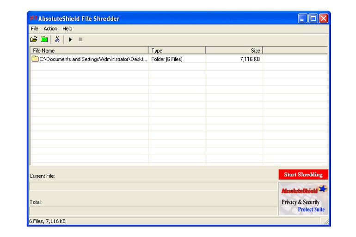Select the C:\Documents and Settings folder row

(179, 59)
